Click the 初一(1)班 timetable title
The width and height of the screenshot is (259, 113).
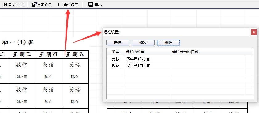click(x=18, y=42)
